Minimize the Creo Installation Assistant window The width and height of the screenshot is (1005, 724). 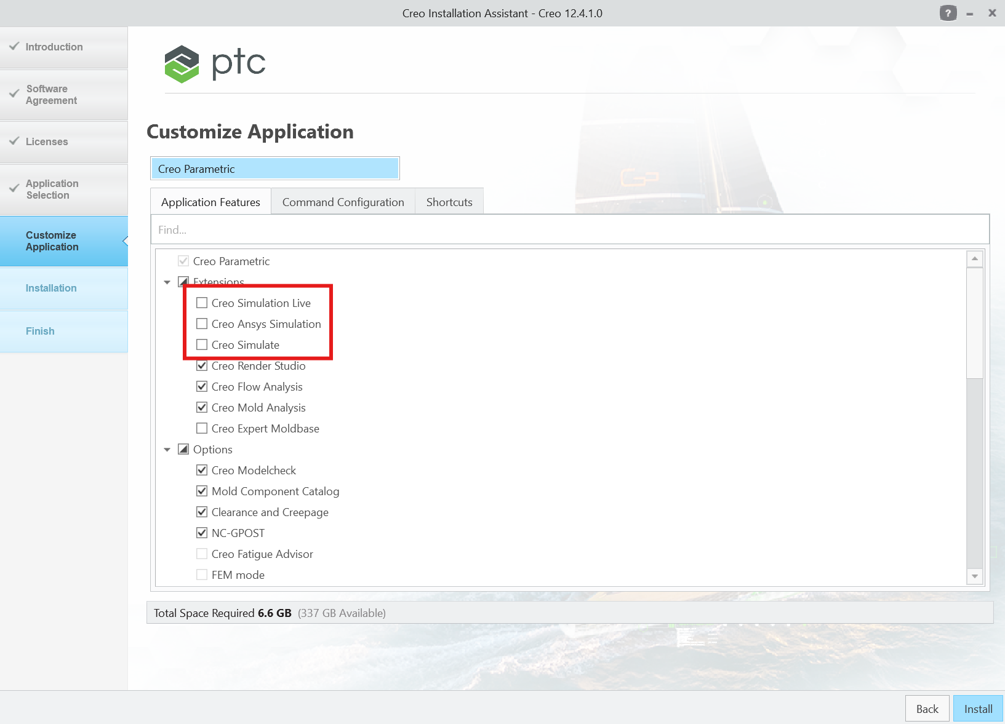tap(970, 14)
